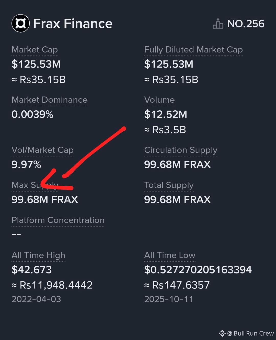Select the $42.673 all time high value

[x=32, y=270]
